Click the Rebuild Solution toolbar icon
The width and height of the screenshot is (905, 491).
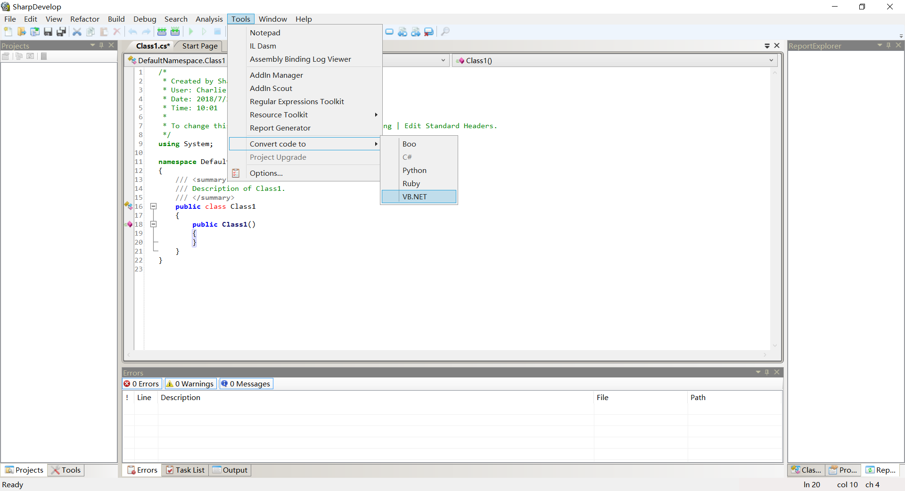pos(175,32)
